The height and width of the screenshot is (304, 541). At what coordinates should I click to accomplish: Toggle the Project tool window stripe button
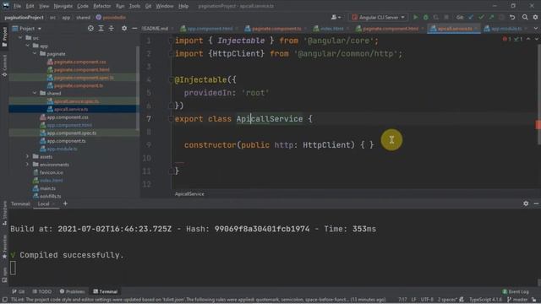tap(4, 36)
